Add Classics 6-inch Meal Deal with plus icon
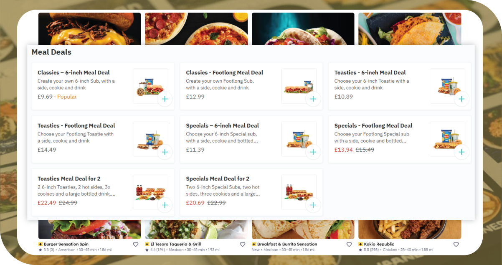502x265 pixels. (165, 99)
